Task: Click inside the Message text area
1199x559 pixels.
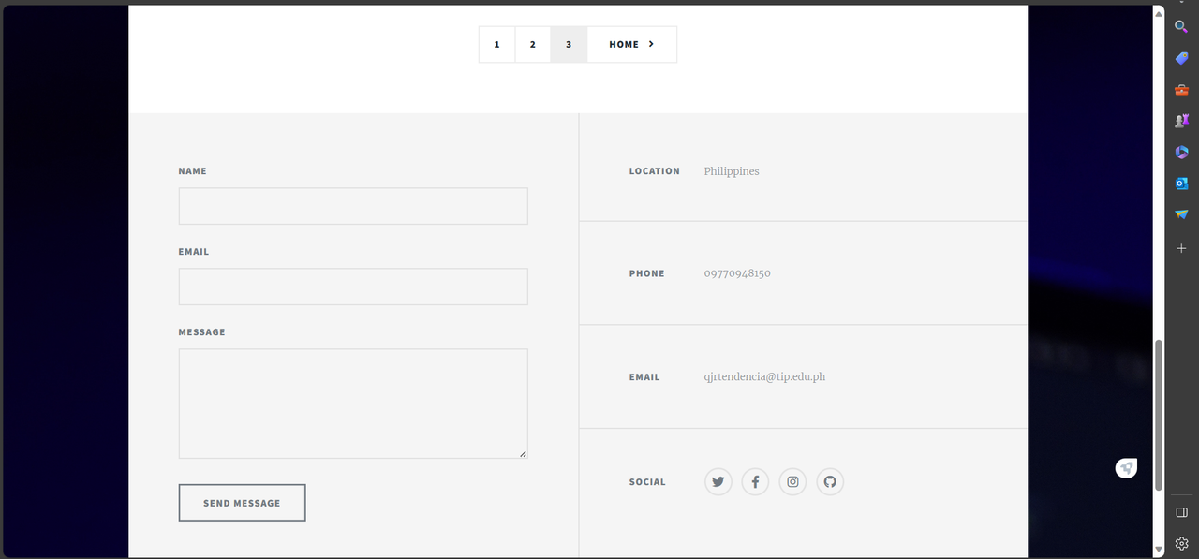Action: point(353,404)
